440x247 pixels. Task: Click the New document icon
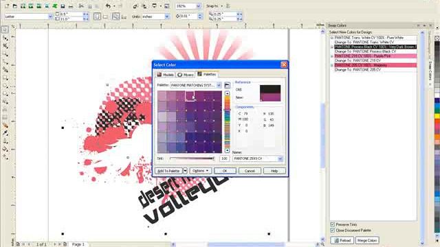(7, 6)
